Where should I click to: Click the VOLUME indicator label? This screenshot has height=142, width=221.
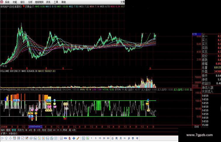[x=5, y=71]
